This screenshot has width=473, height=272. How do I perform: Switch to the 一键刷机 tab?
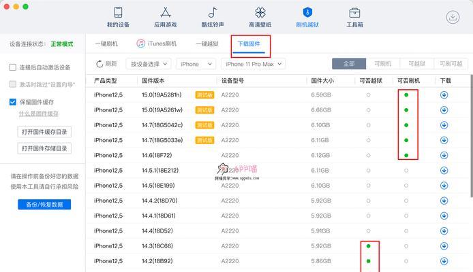point(106,44)
